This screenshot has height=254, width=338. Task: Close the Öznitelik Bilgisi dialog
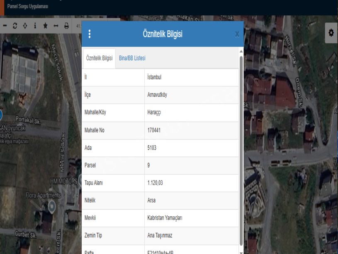237,34
